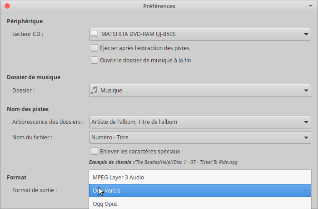Select Ogg Vorbis from the format list
The image size is (318, 209).
[x=200, y=190]
